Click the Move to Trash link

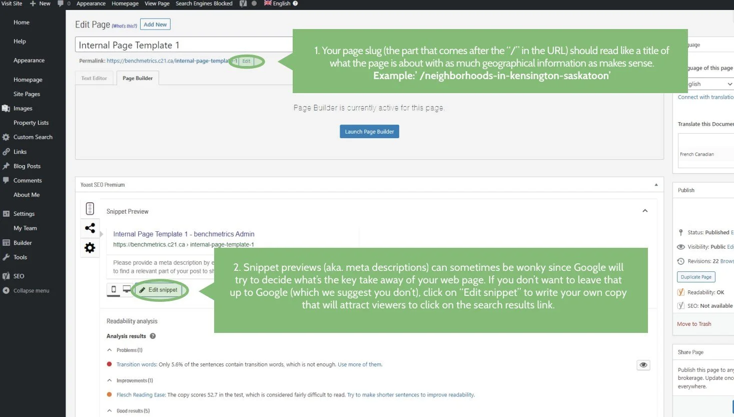(694, 324)
